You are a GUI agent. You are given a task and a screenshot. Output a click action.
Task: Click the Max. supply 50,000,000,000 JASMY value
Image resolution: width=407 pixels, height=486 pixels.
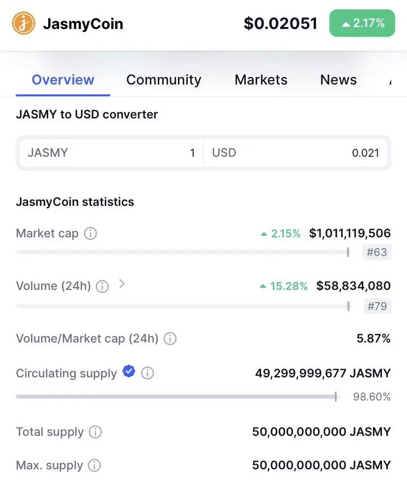point(321,465)
